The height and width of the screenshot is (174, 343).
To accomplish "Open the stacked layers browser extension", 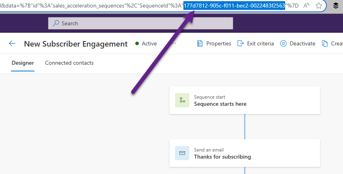I will (x=335, y=6).
